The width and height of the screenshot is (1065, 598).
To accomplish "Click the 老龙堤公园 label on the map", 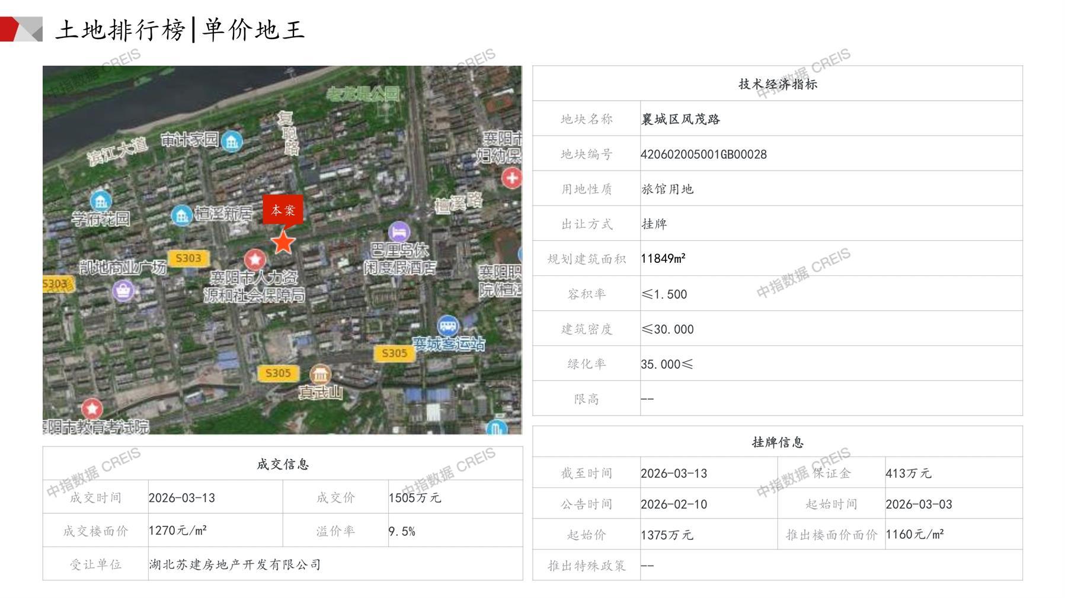I will (x=363, y=94).
